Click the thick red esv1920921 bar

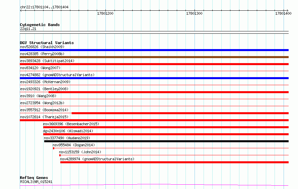[x=168, y=92]
